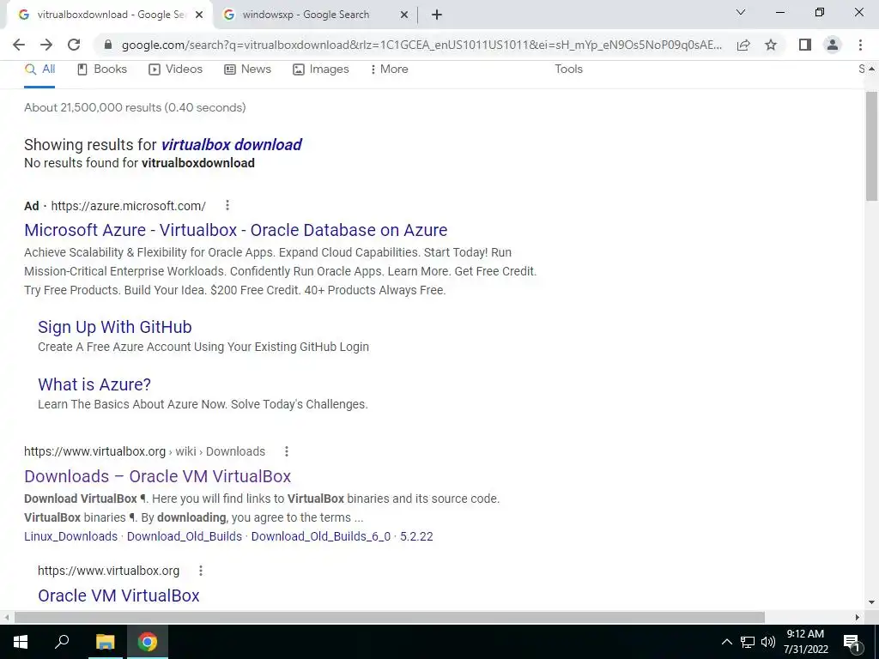Open the network status tray icon

748,642
